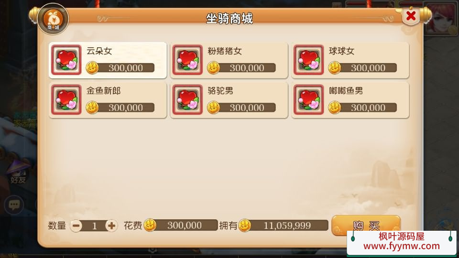Screen dimensions: 459x258
Task: Click the 骆驼男 item name label
Action: click(x=220, y=91)
